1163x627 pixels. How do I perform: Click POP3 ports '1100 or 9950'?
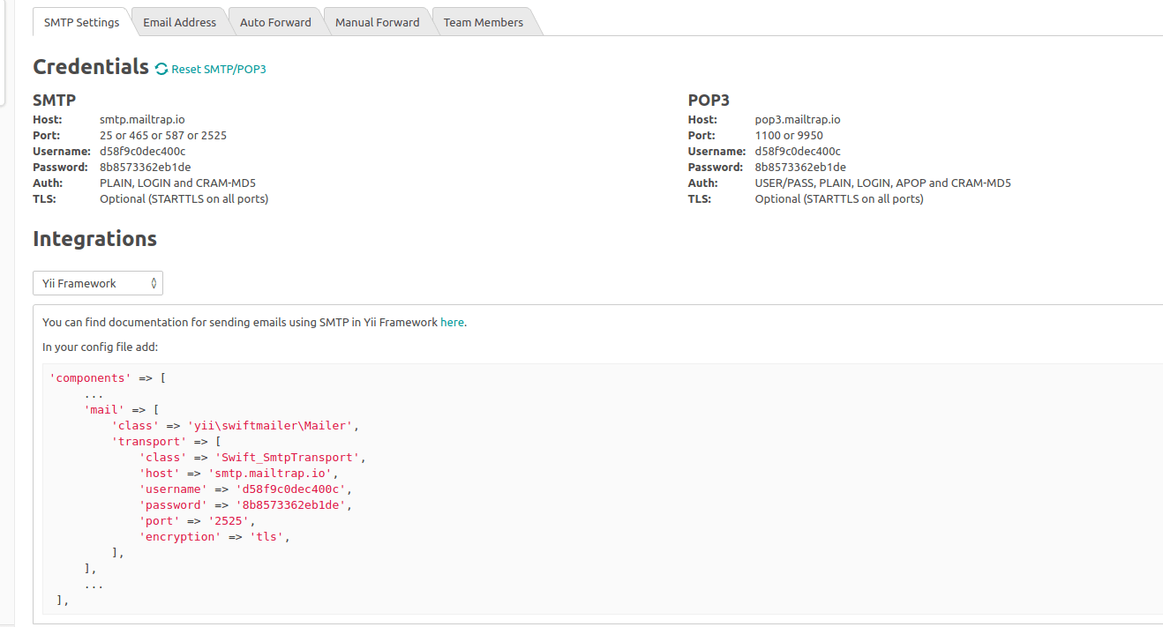(789, 135)
